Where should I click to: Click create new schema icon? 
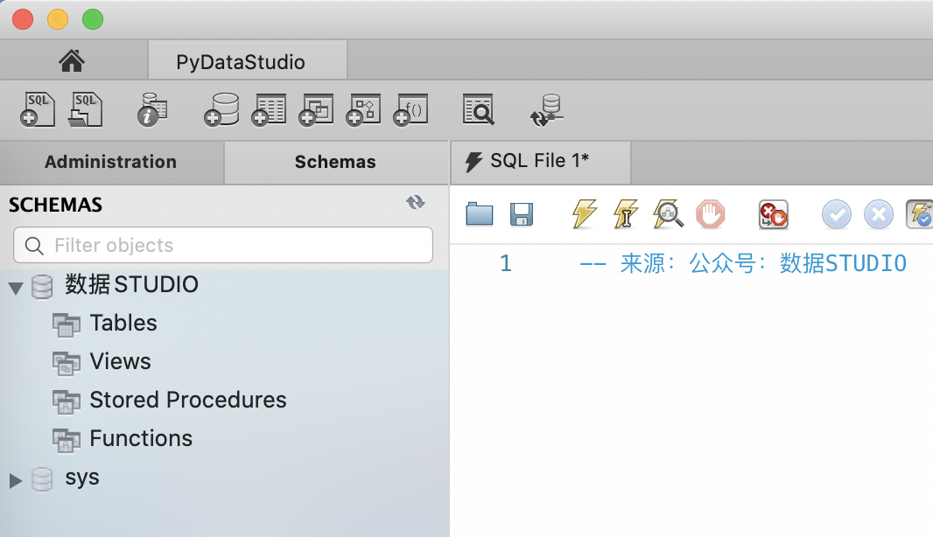(221, 110)
